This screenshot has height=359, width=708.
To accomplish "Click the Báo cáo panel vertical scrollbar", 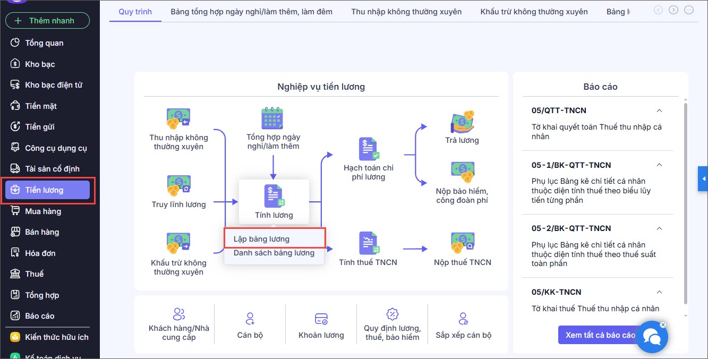I will coord(686,204).
